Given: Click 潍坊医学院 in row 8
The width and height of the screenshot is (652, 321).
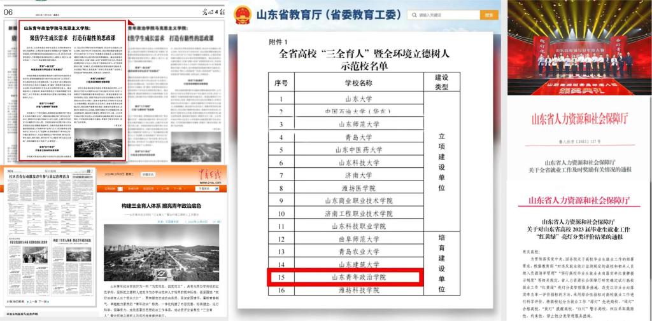Looking at the screenshot, I should (358, 188).
